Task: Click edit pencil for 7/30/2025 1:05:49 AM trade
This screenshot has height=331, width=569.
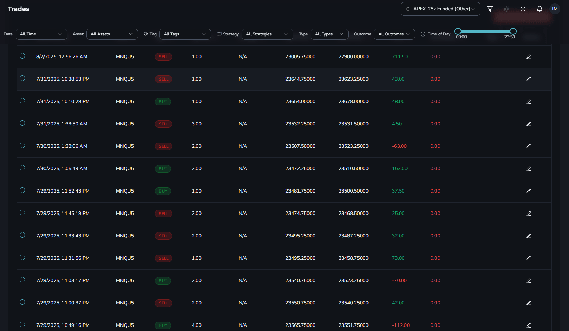Action: coord(528,169)
